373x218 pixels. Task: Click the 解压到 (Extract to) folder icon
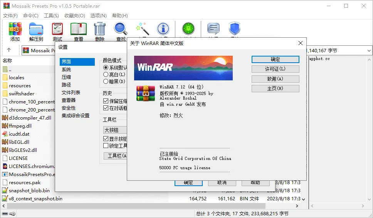(36, 29)
